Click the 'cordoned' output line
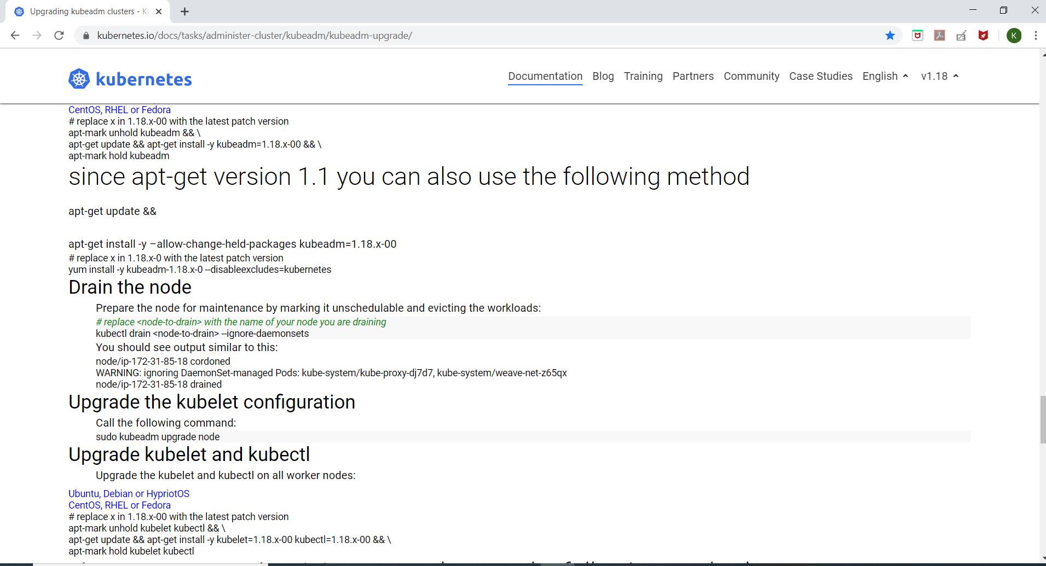 pyautogui.click(x=163, y=361)
